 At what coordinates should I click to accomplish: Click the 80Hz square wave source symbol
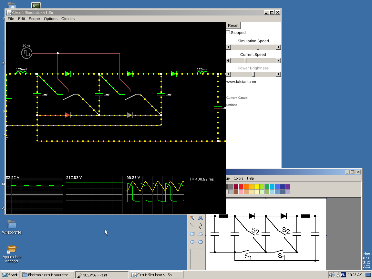click(26, 53)
